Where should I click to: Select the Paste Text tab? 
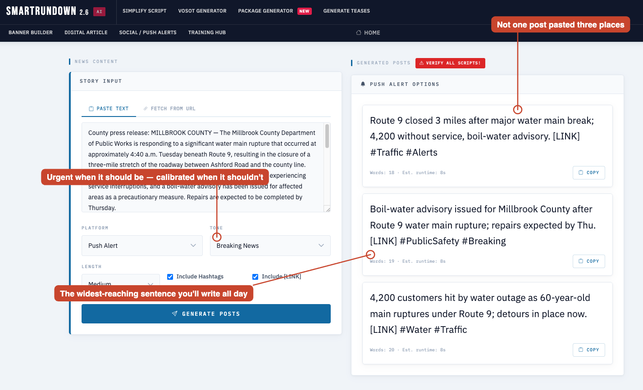click(109, 108)
